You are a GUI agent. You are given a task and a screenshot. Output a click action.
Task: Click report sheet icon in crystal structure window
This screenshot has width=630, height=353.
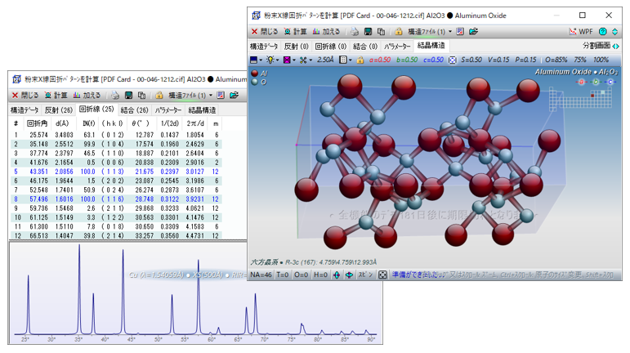point(460,31)
